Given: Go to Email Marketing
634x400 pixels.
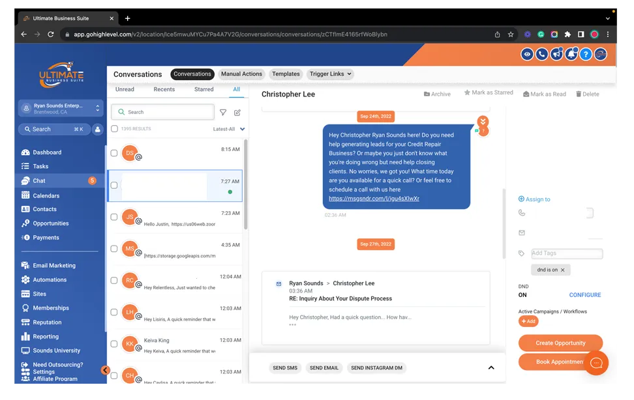Looking at the screenshot, I should (x=53, y=265).
